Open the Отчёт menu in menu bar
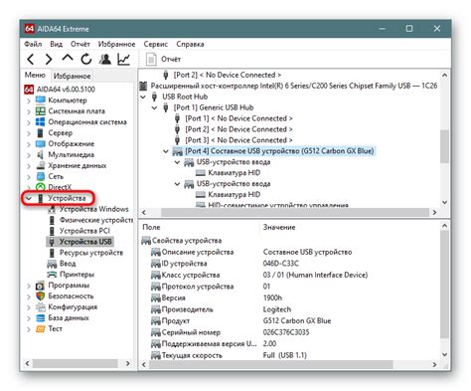This screenshot has height=391, width=471. click(80, 44)
